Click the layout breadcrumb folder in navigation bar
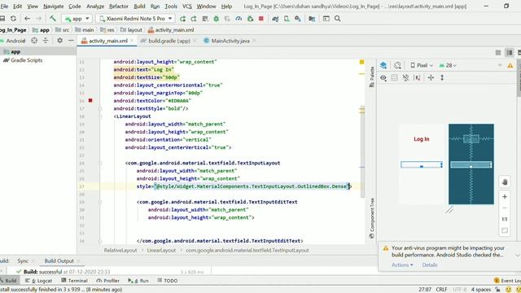The width and height of the screenshot is (521, 293). point(131,30)
